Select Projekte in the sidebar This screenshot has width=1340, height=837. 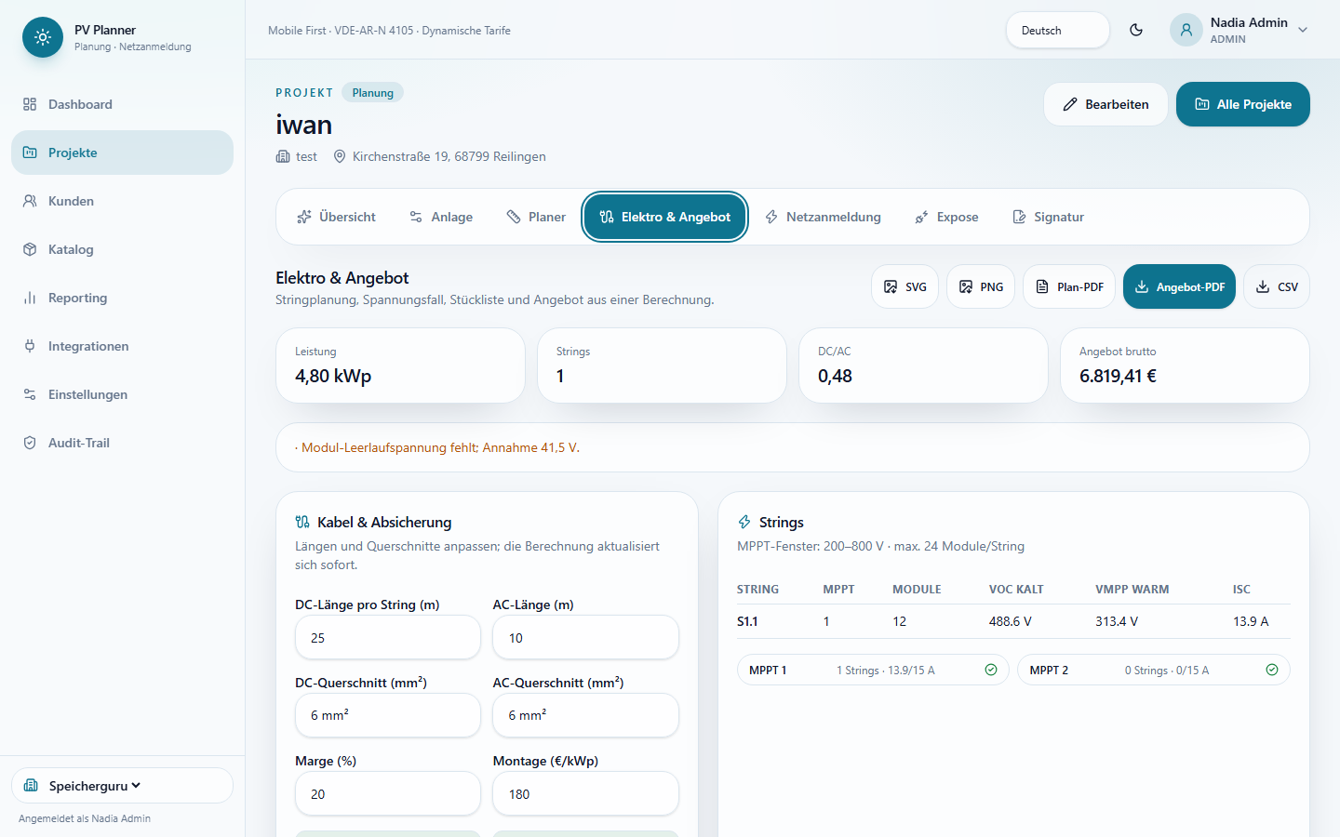(122, 153)
